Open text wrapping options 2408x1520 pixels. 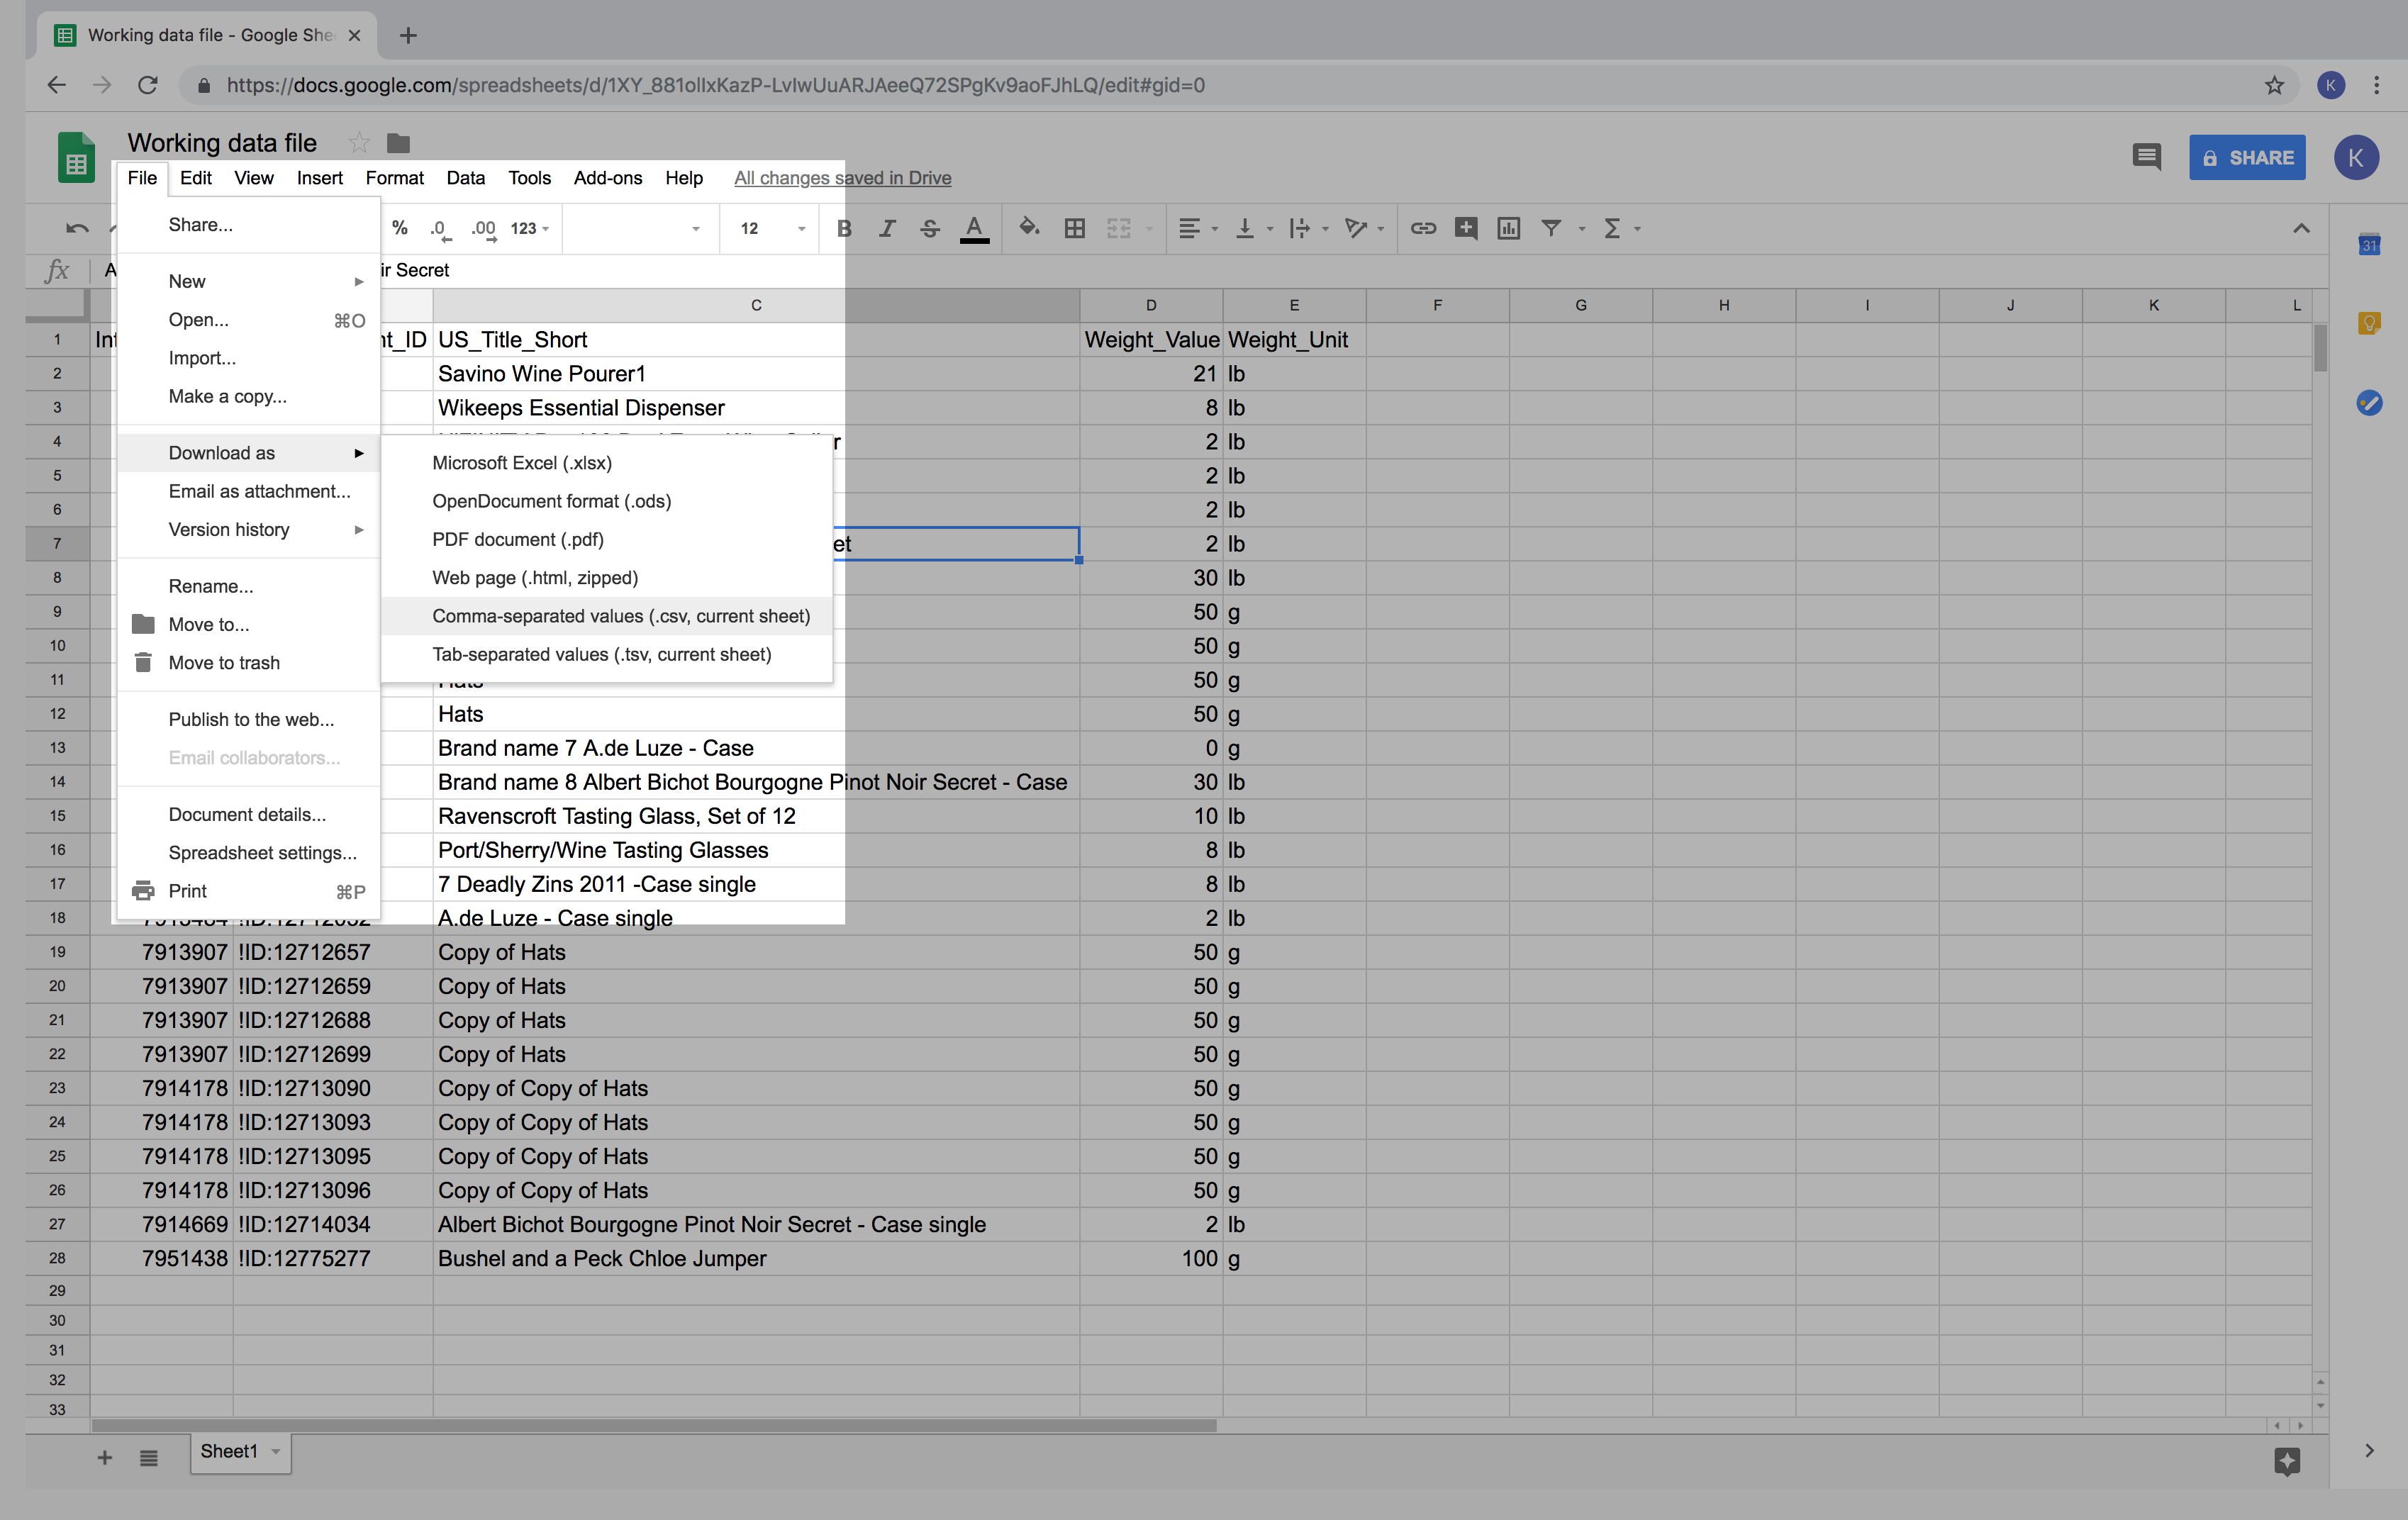[x=1308, y=229]
